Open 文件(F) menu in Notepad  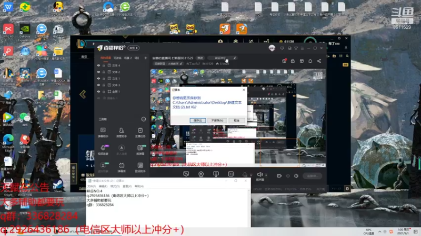pos(92,186)
